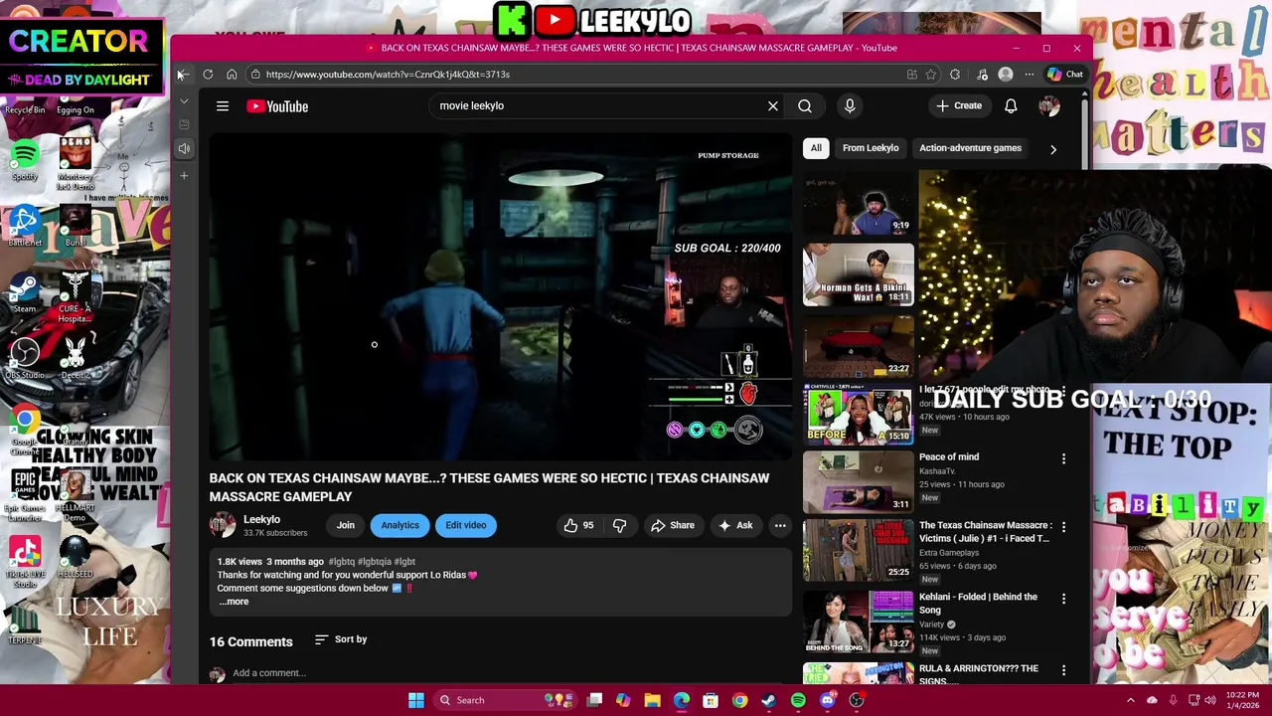Open File Explorer from the taskbar
Screen dimensions: 1272x716
tap(652, 700)
